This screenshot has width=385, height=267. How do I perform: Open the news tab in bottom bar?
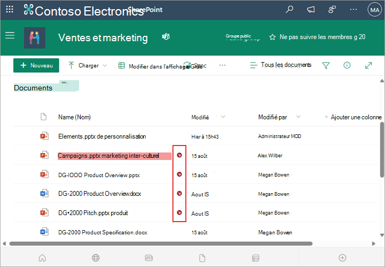[x=149, y=258]
